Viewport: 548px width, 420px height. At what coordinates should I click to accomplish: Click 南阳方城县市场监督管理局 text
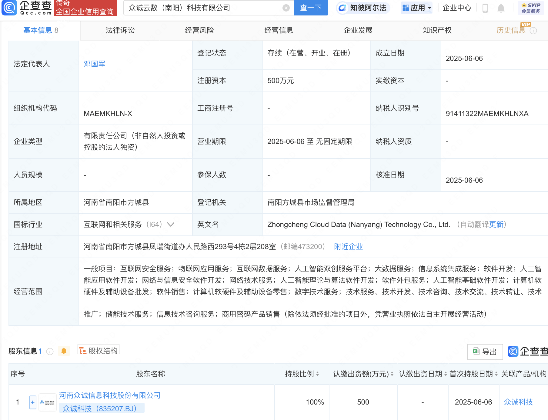(311, 202)
